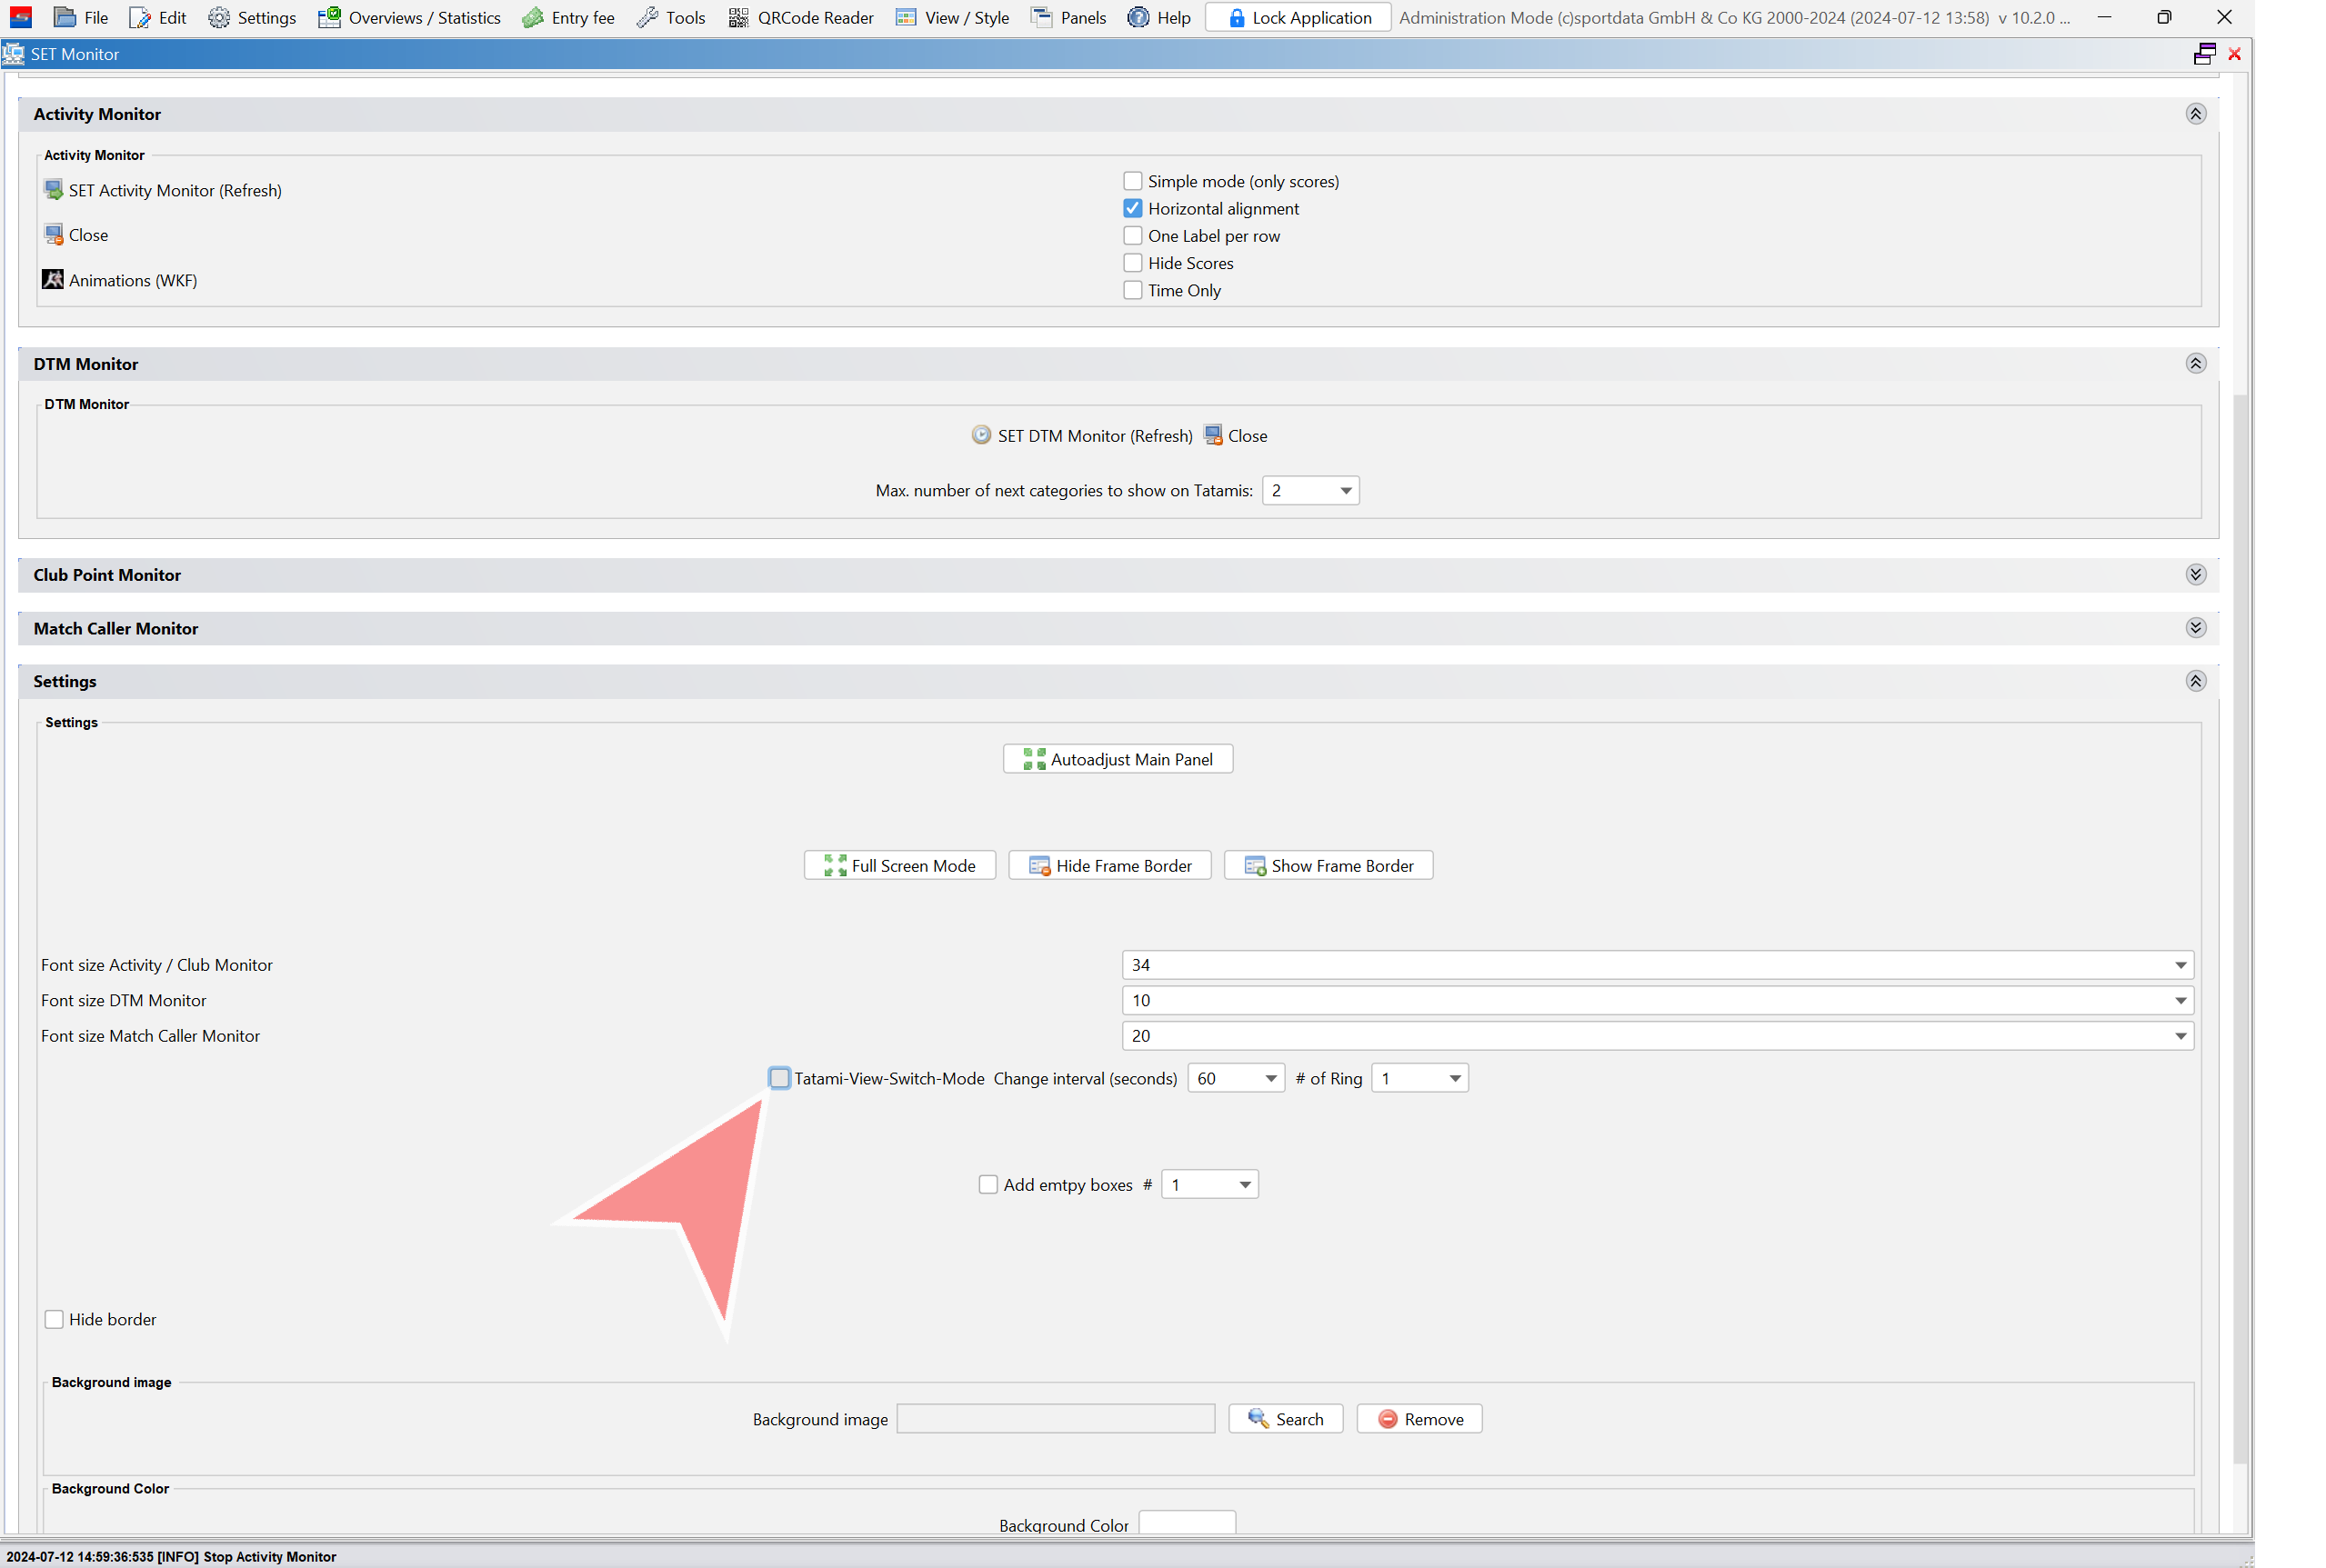
Task: Enable Simple mode (only scores)
Action: (1132, 181)
